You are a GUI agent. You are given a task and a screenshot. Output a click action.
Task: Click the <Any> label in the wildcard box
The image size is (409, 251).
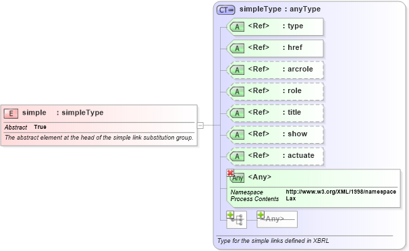tap(260, 177)
